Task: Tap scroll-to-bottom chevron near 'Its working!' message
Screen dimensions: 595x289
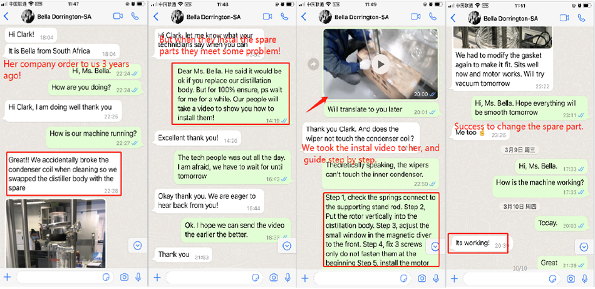Action: [x=584, y=248]
